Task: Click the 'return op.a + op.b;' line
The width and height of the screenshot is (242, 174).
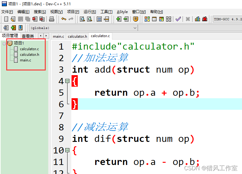Action: tap(147, 93)
